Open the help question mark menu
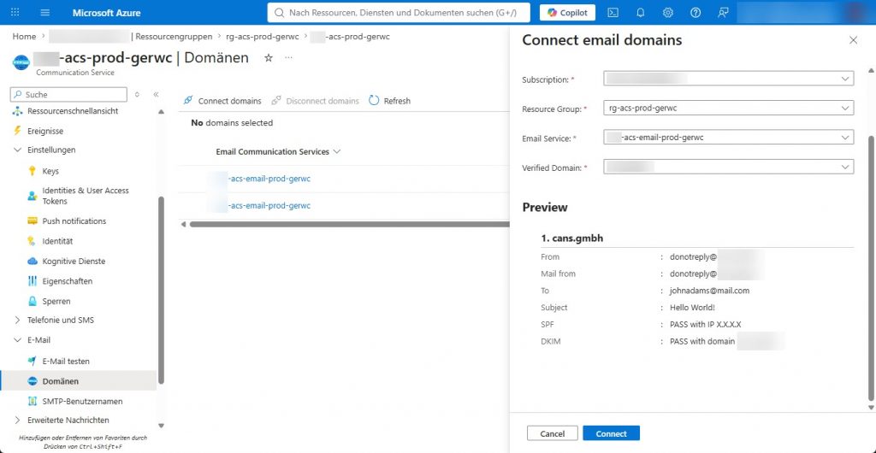This screenshot has width=876, height=453. coord(695,12)
